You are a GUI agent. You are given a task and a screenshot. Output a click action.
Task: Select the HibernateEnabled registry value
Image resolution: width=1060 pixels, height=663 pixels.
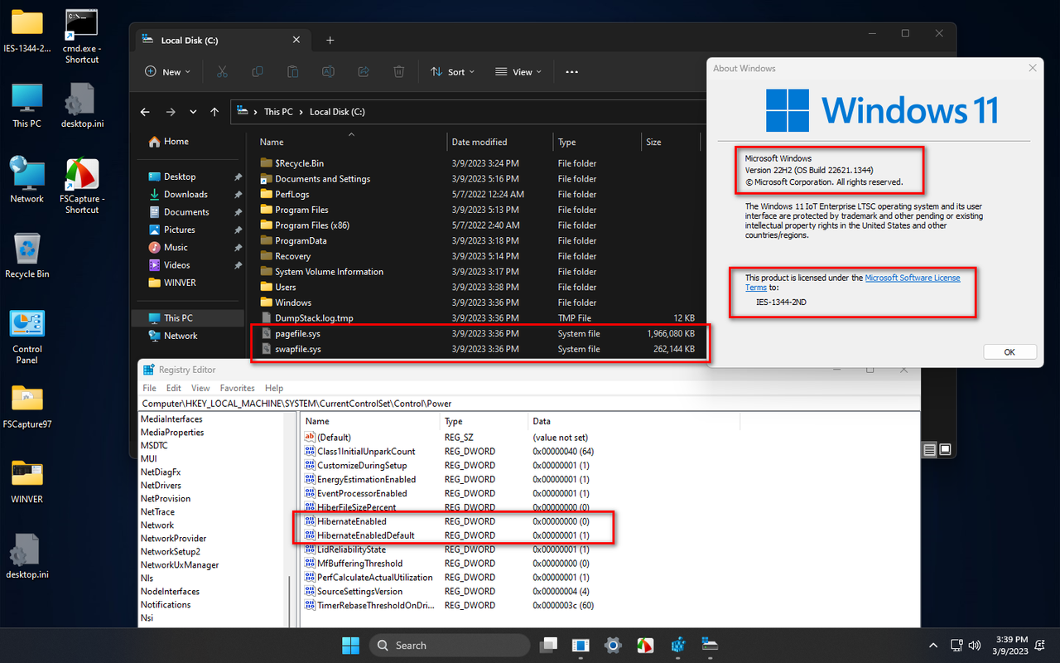(351, 521)
